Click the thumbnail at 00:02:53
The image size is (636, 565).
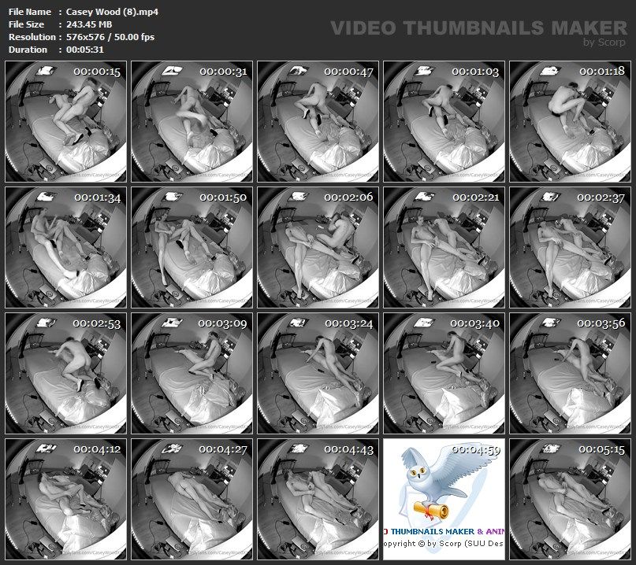tap(66, 373)
